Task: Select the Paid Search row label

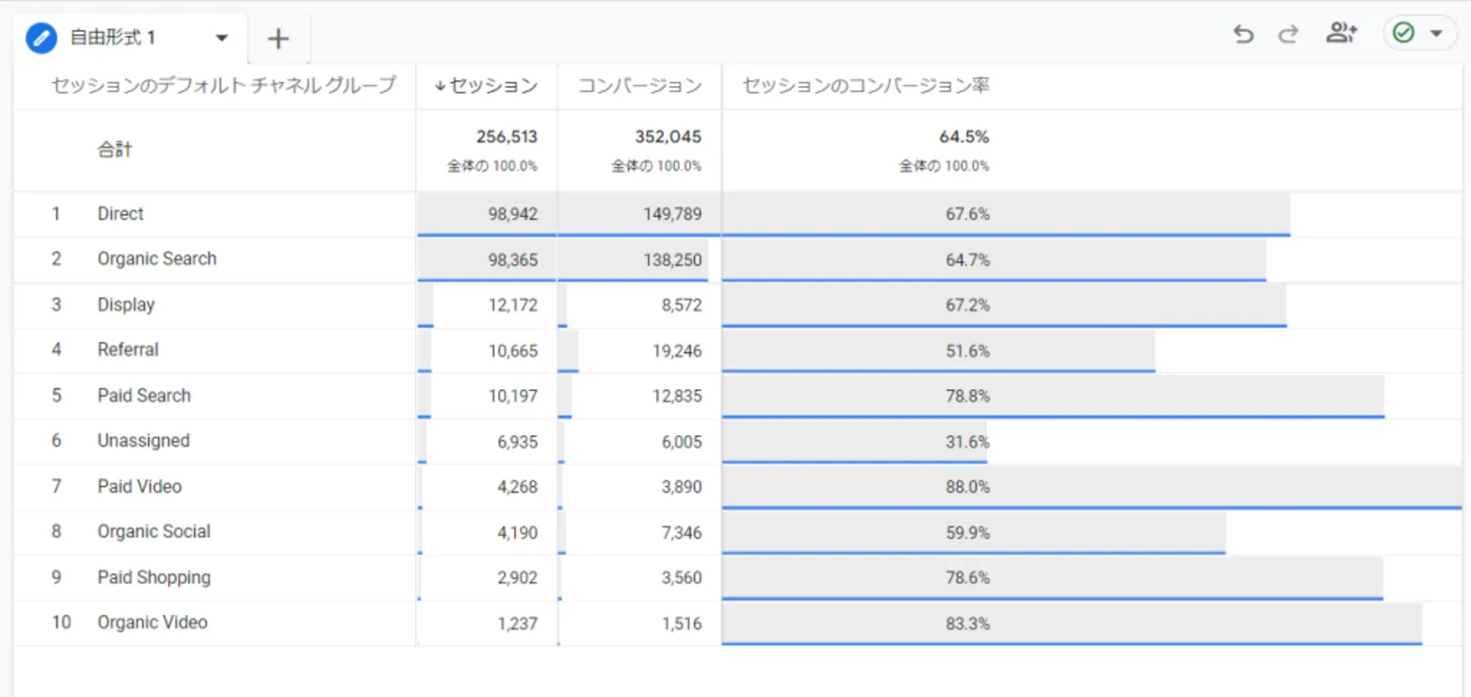Action: 144,396
